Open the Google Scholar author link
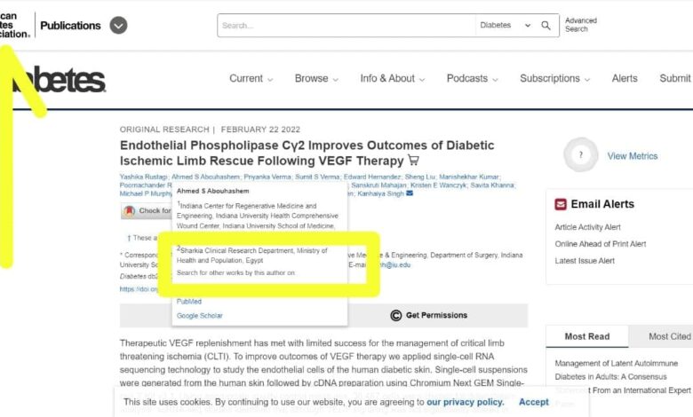Viewport: 693px width, 417px height. point(200,316)
